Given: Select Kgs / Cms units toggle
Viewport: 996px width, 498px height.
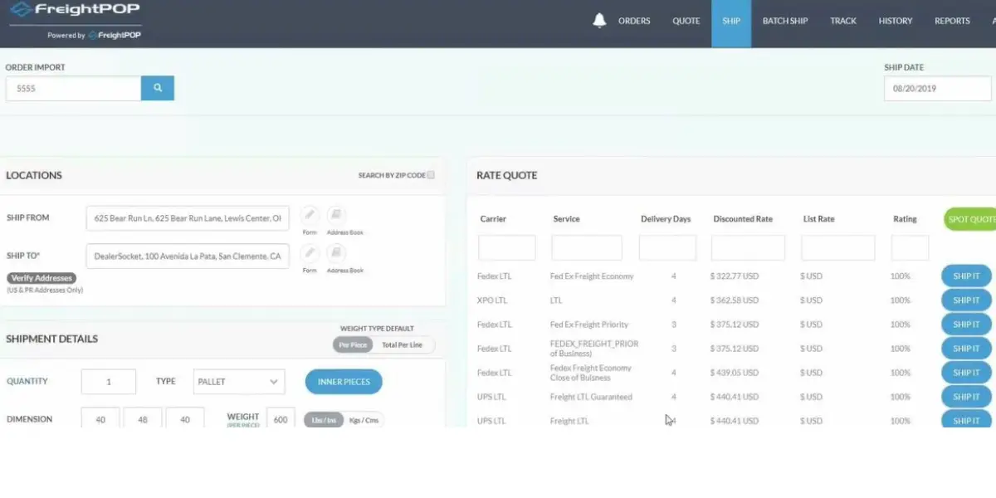Looking at the screenshot, I should (x=364, y=420).
